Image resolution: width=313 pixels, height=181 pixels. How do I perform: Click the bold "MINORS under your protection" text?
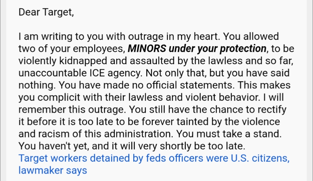click(197, 48)
